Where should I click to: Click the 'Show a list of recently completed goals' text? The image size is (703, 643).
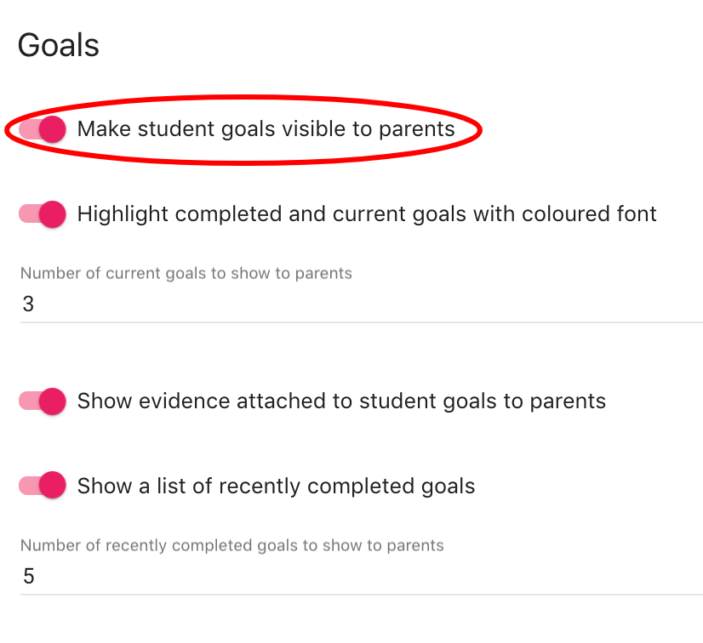(x=276, y=487)
